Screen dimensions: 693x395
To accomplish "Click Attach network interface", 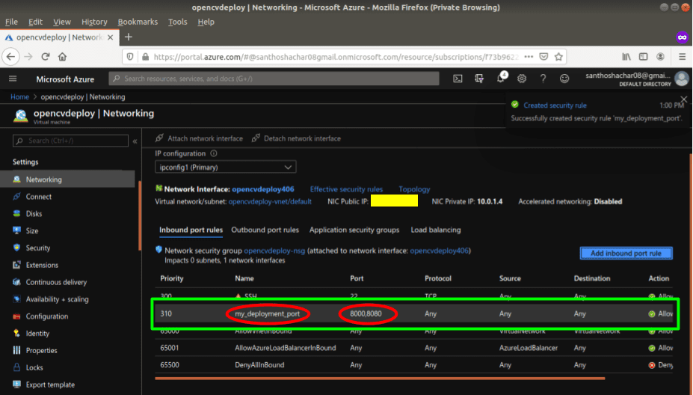I will click(199, 138).
